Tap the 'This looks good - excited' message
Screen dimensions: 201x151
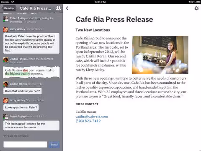pyautogui.click(x=31, y=125)
